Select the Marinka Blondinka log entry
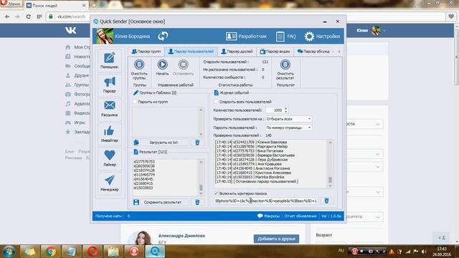459x258 pixels. point(250,177)
